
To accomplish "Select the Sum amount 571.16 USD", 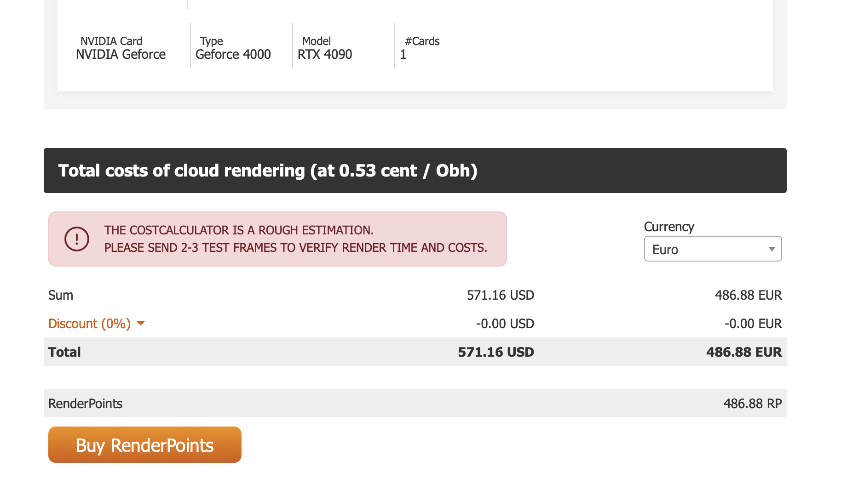I will [500, 295].
